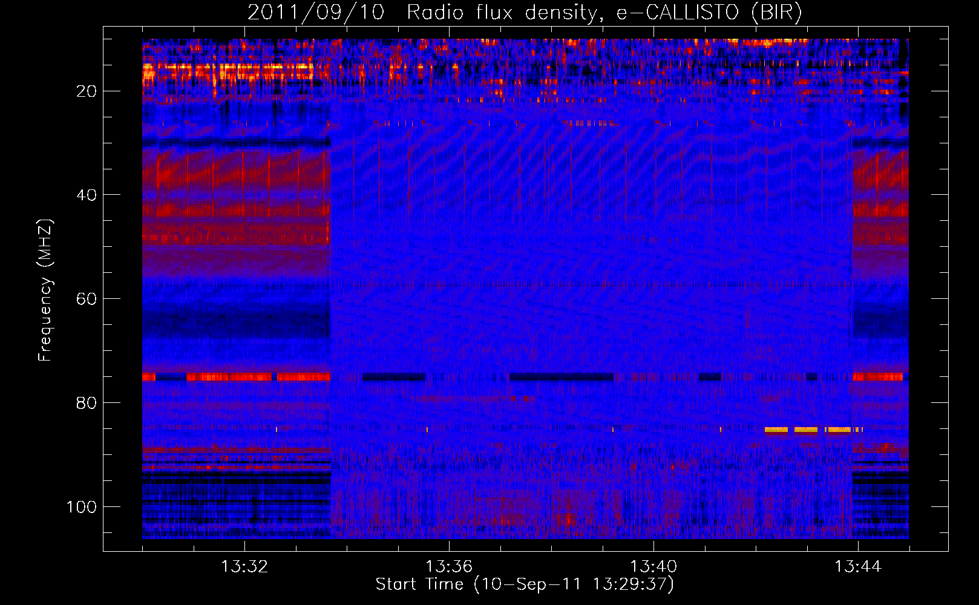This screenshot has width=979, height=605.
Task: Click the time tick label '13:40'
Action: 653,567
